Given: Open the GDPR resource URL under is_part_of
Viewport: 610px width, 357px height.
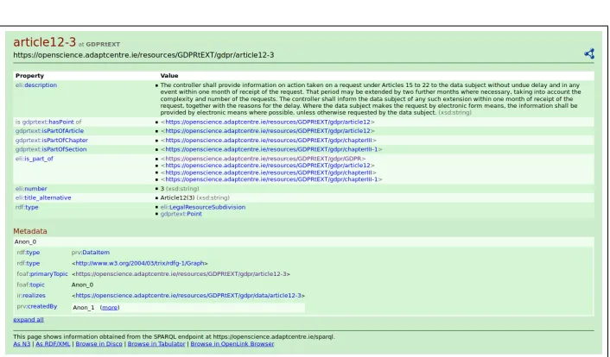Looking at the screenshot, I should (263, 159).
